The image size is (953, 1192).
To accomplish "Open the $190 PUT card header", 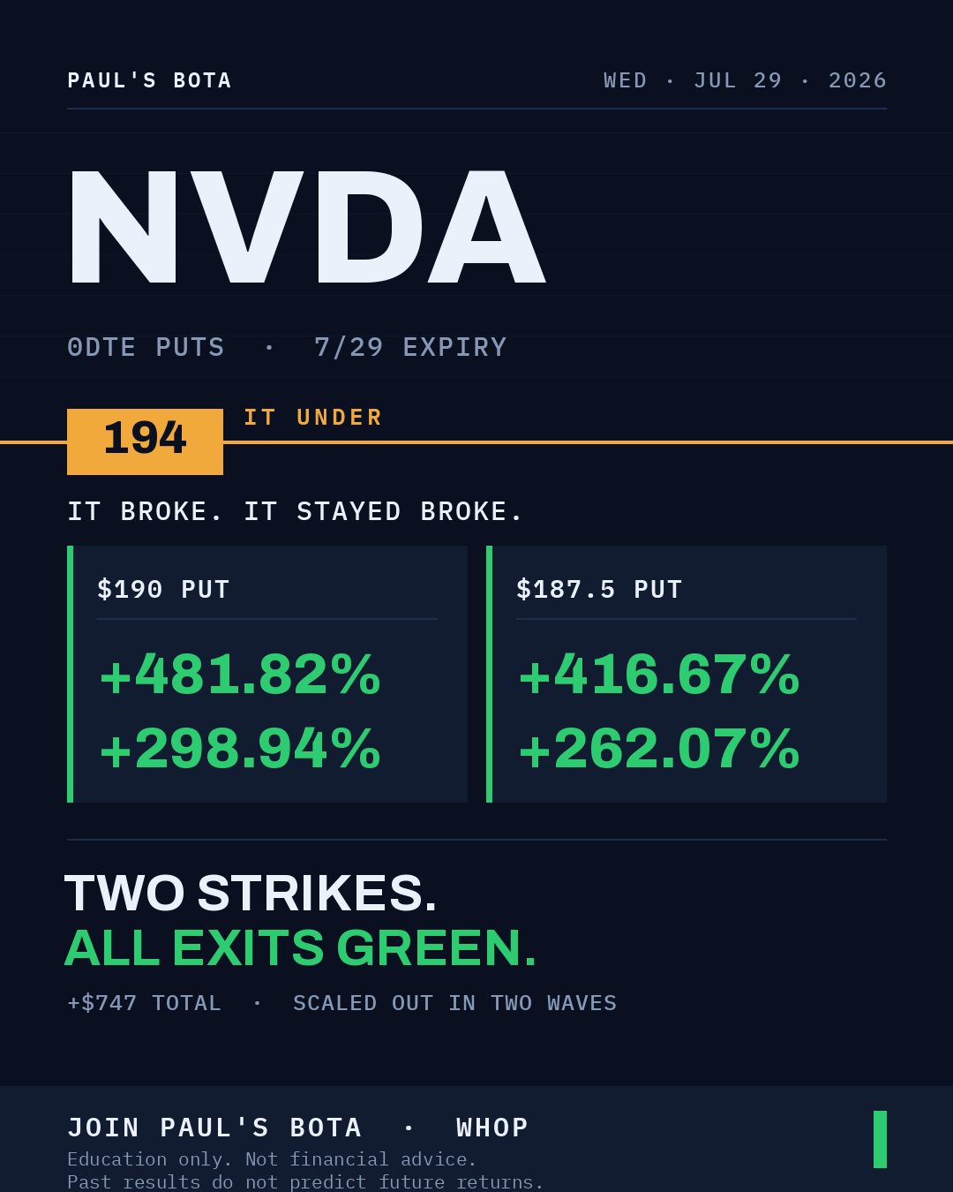I will pyautogui.click(x=163, y=589).
